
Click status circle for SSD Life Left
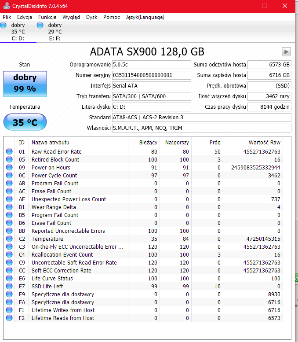[x=9, y=287]
